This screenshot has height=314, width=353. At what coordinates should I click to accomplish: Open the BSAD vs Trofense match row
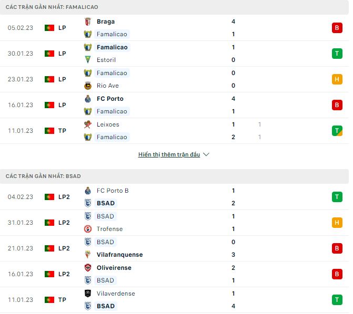pyautogui.click(x=174, y=223)
